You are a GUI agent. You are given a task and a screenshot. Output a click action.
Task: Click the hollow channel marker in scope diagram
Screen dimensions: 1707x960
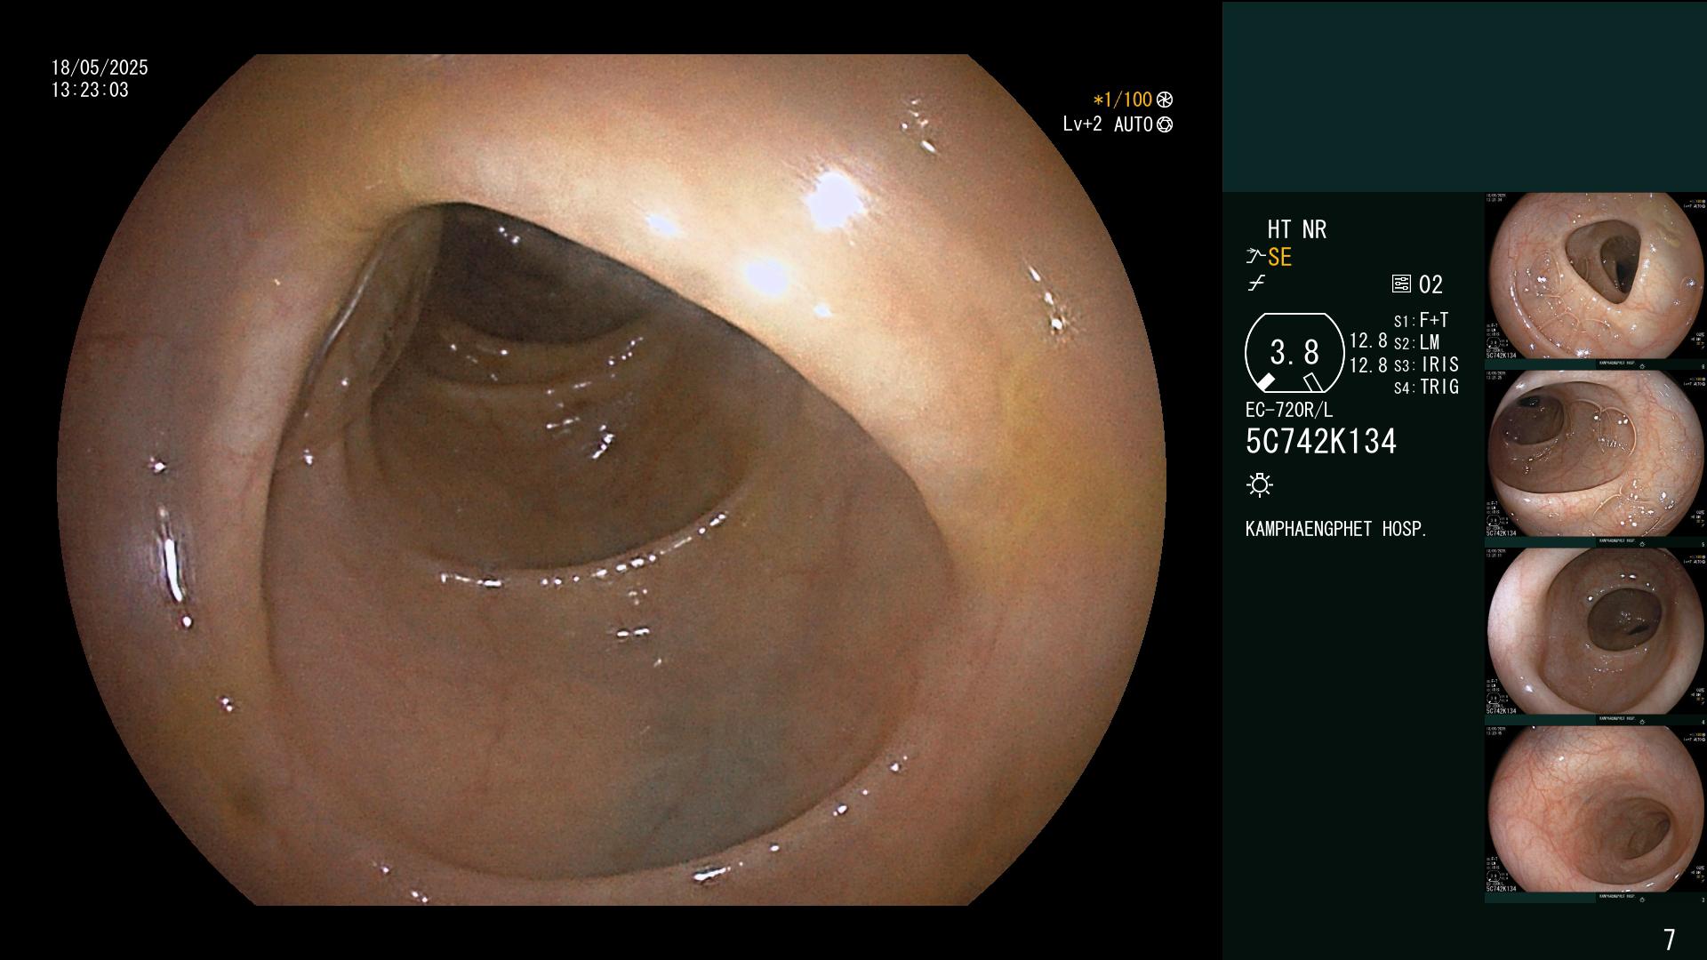pyautogui.click(x=1313, y=382)
